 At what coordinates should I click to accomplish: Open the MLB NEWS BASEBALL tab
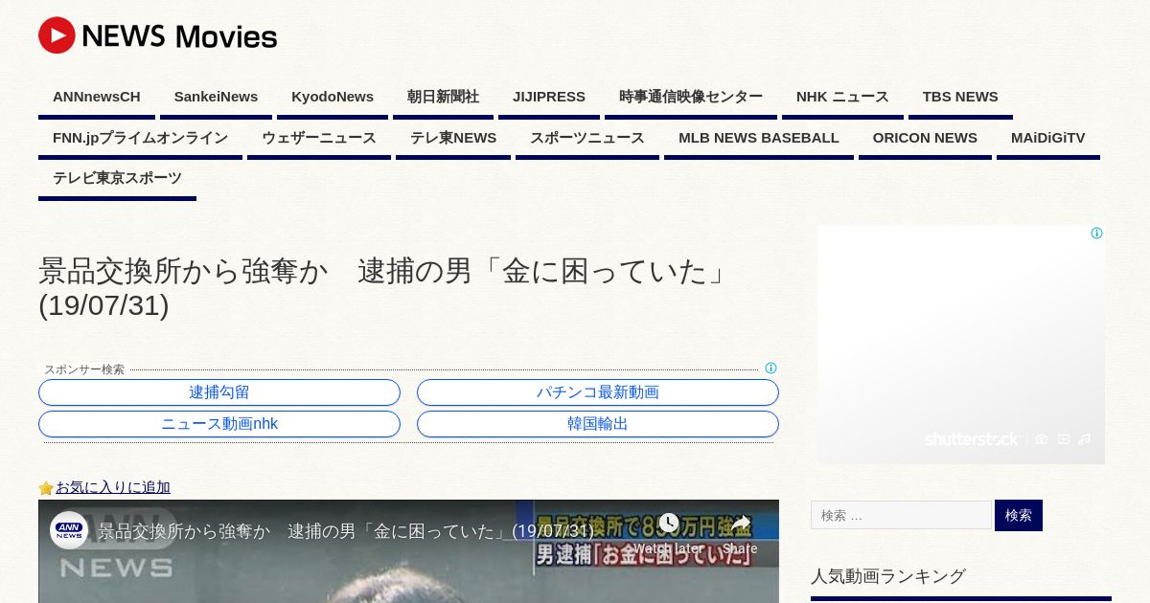759,138
